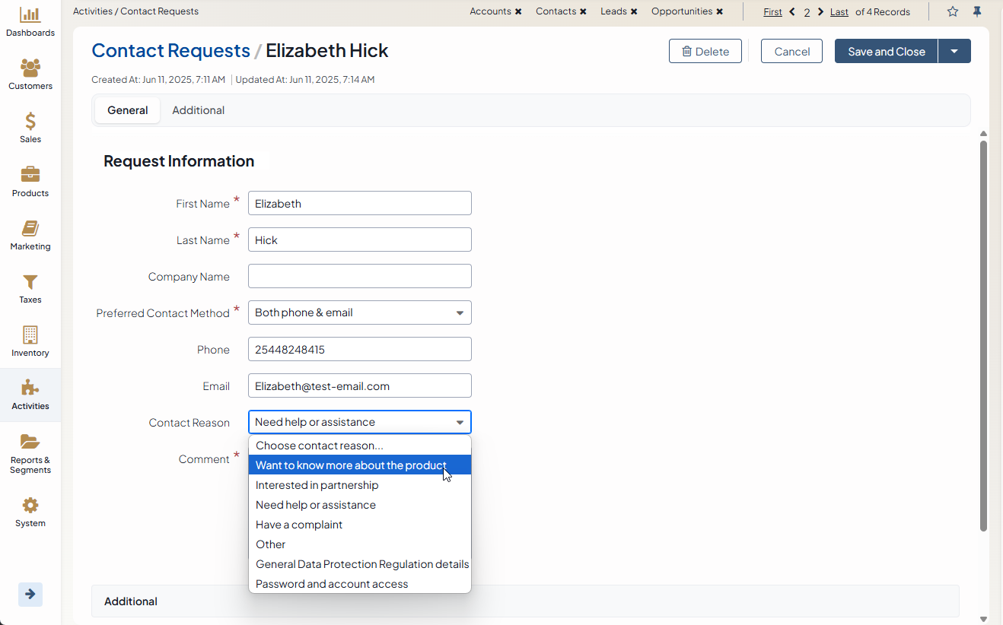Go to the Last record link
The height and width of the screenshot is (625, 1003).
point(839,11)
